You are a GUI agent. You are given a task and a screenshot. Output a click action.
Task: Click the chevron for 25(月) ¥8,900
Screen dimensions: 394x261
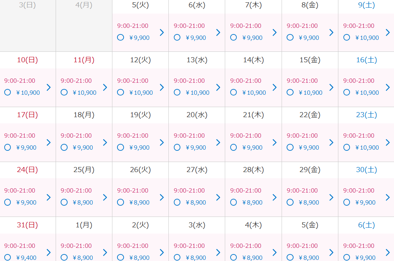tap(105, 197)
